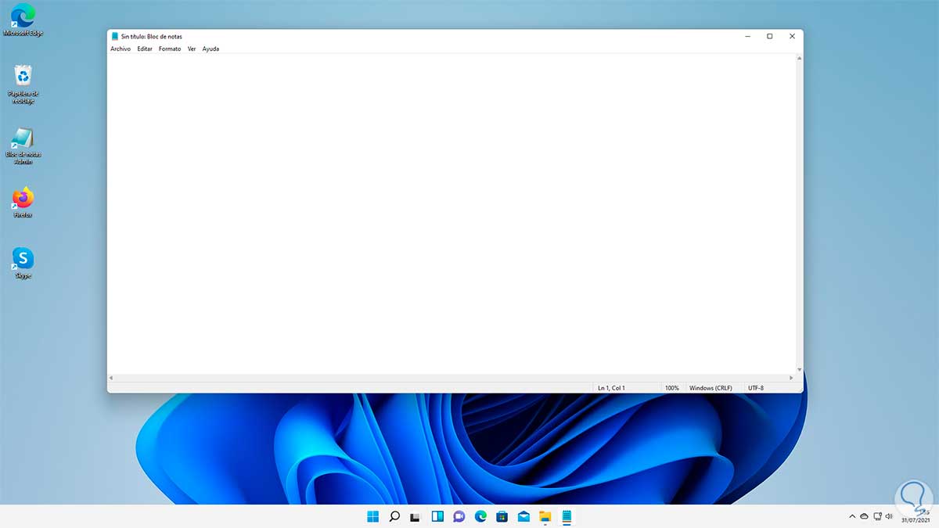Maximize the Bloc de notas window
939x528 pixels.
(x=769, y=36)
